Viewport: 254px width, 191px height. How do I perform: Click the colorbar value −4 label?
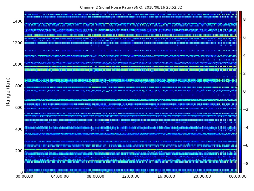click(246, 128)
